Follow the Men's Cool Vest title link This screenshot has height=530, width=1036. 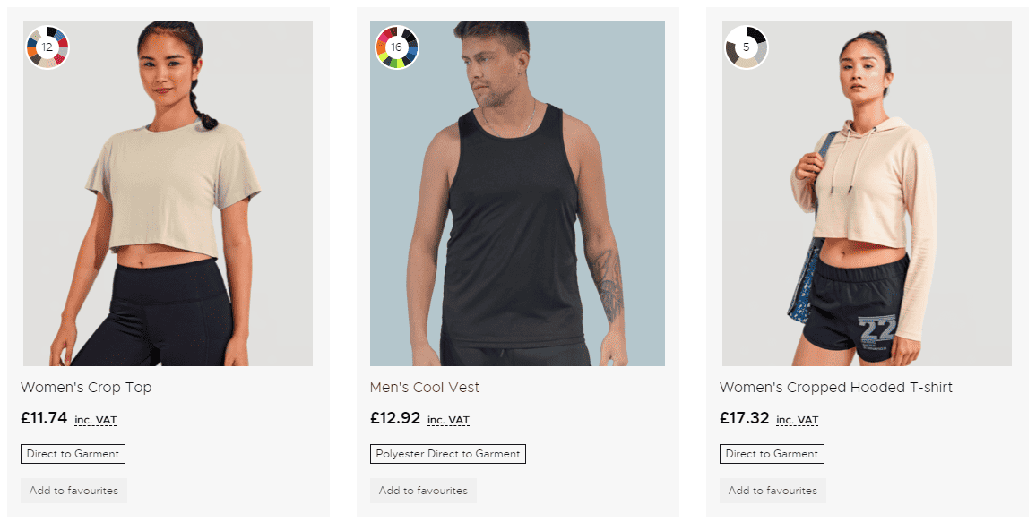point(425,388)
